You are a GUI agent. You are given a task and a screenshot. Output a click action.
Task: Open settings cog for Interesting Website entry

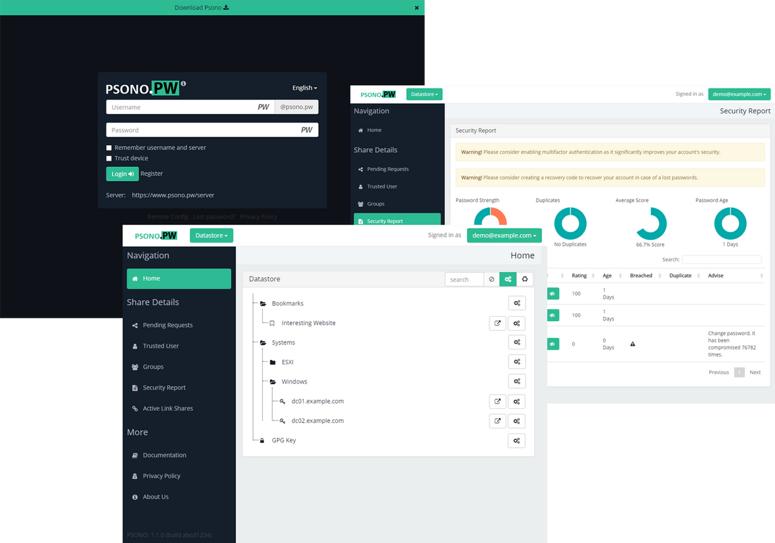[517, 323]
